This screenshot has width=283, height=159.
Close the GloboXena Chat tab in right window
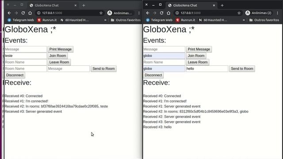214,5
